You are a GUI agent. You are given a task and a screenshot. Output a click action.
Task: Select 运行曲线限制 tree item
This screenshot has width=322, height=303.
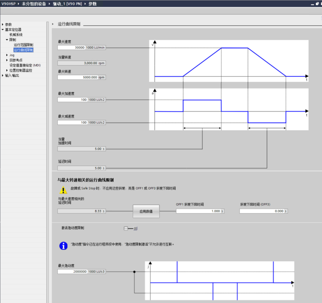pyautogui.click(x=24, y=50)
